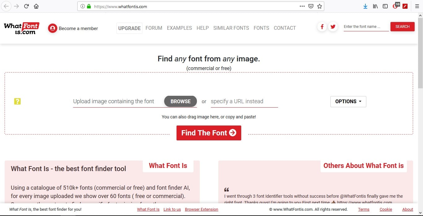Open the browser library icon
Viewport: 423px width, 216px height.
click(375, 6)
